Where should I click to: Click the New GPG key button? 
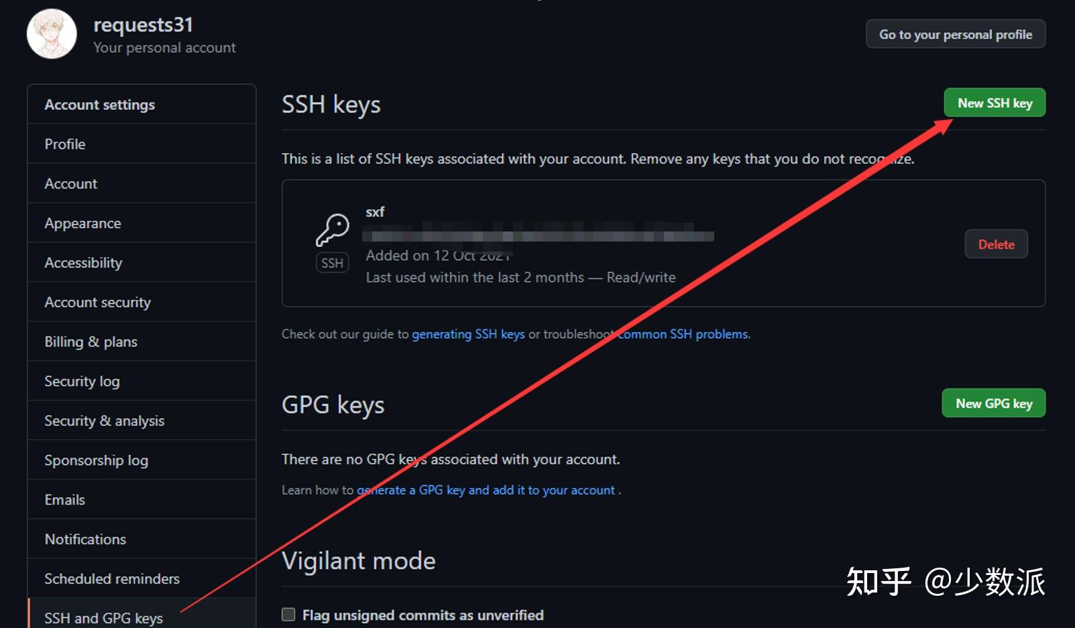(x=994, y=403)
